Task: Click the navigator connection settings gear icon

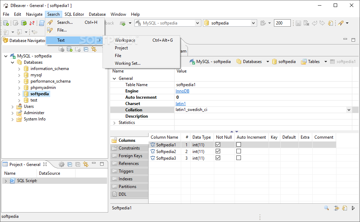Action: point(61,49)
